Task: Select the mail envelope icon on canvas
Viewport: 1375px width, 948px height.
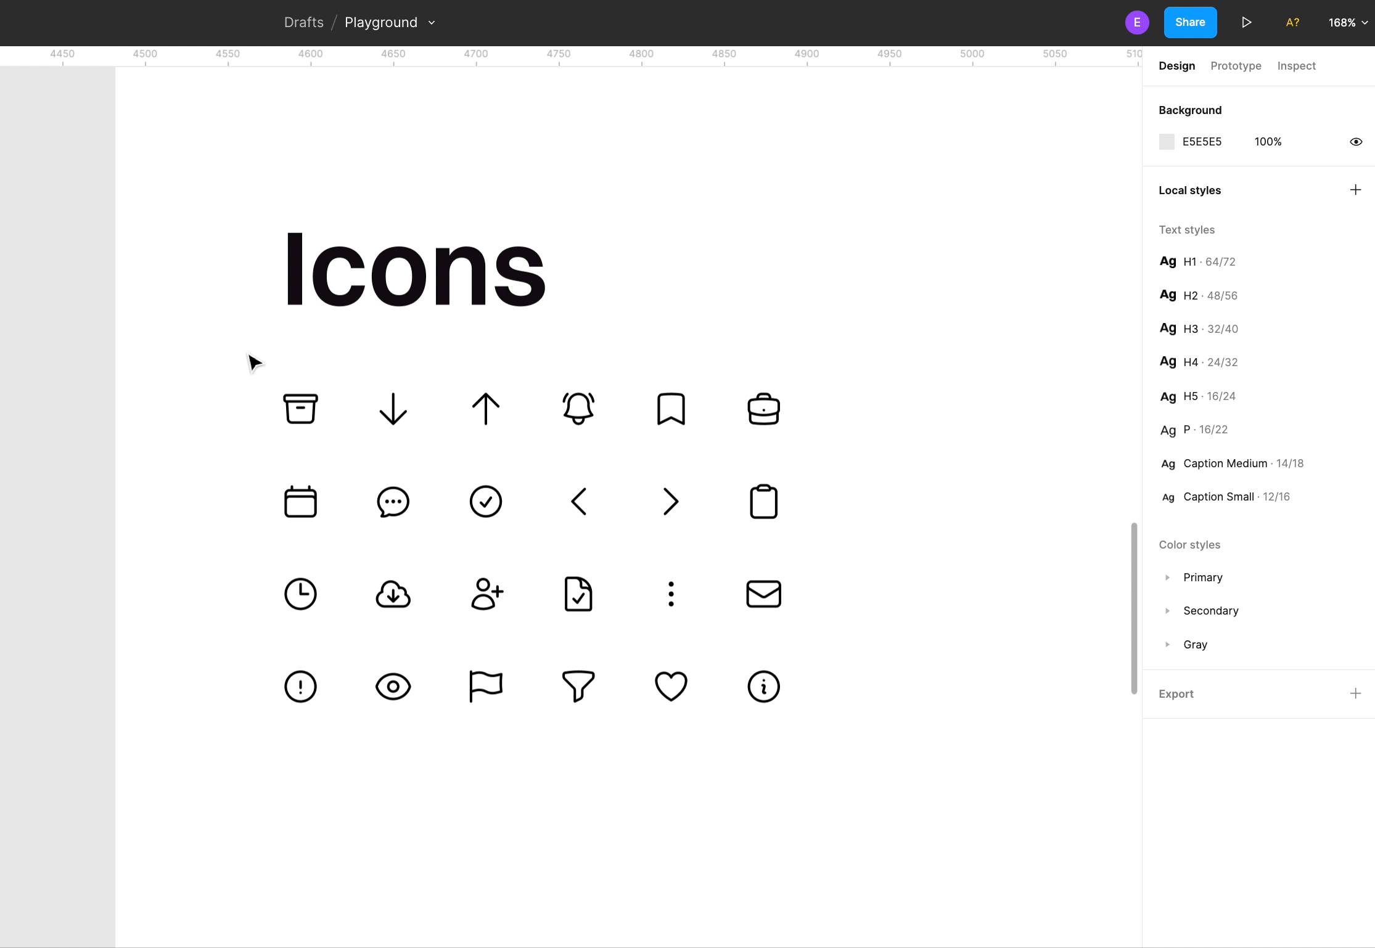Action: coord(763,594)
